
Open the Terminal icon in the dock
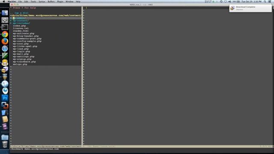tap(5, 27)
